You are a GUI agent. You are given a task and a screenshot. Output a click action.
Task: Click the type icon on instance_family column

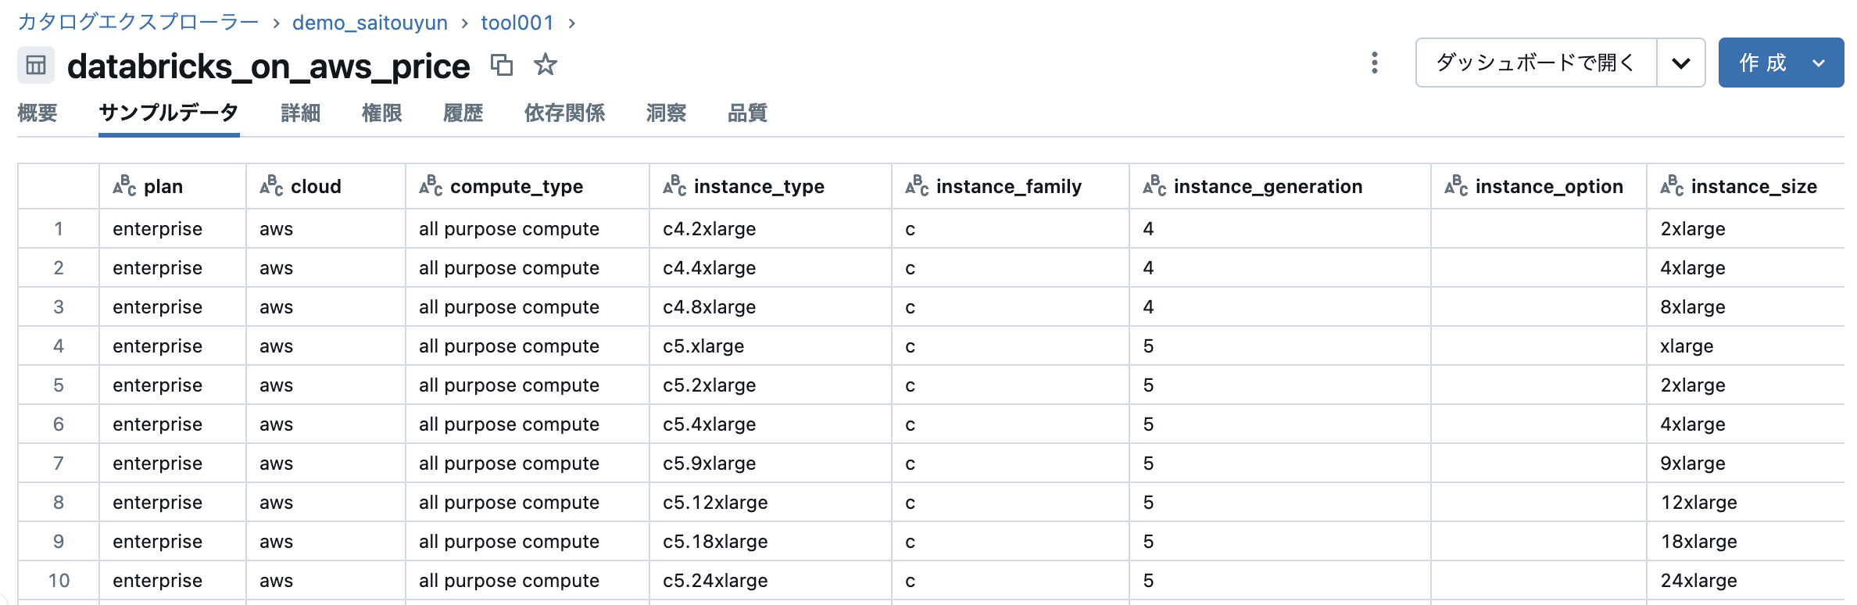point(917,186)
